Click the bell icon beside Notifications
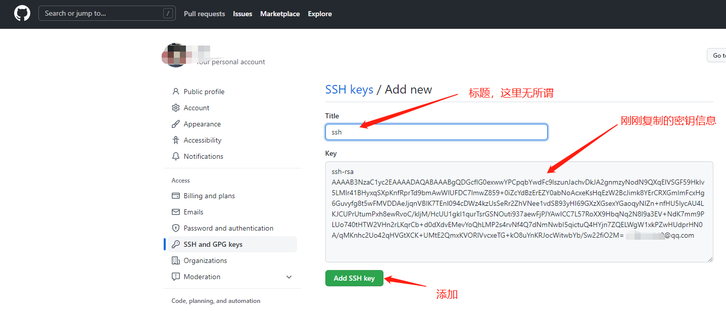726x311 pixels. (x=176, y=156)
